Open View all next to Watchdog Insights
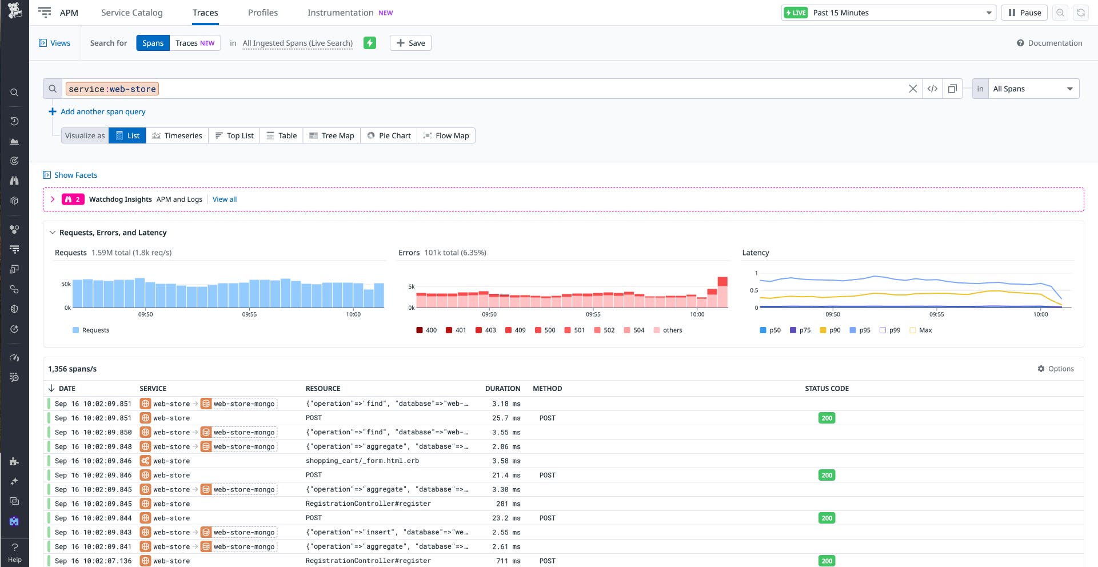The width and height of the screenshot is (1098, 567). coord(224,199)
